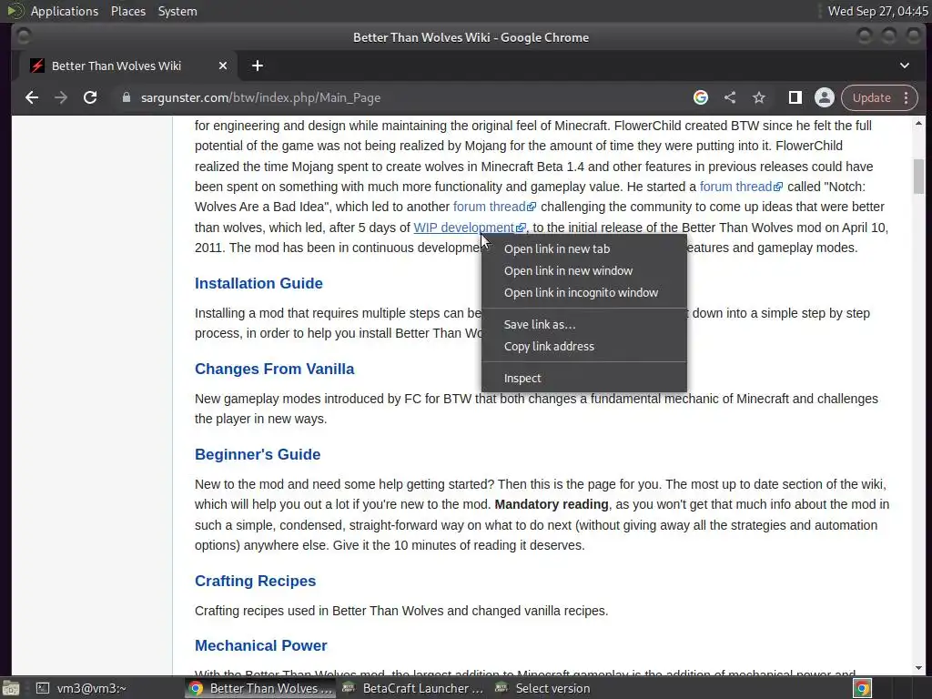The height and width of the screenshot is (699, 932).
Task: Open the Installation Guide heading link
Action: [x=258, y=284]
